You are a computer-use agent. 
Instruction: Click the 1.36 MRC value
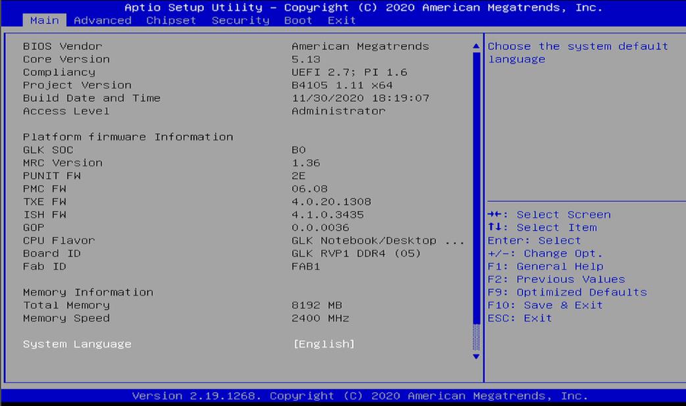(x=306, y=163)
